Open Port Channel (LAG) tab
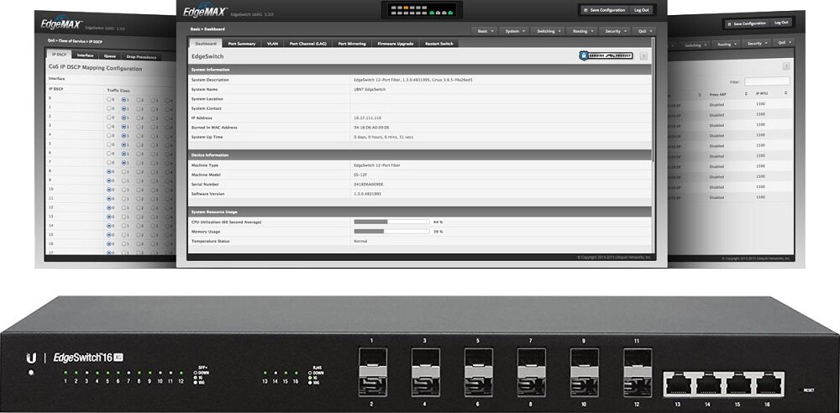 coord(308,44)
